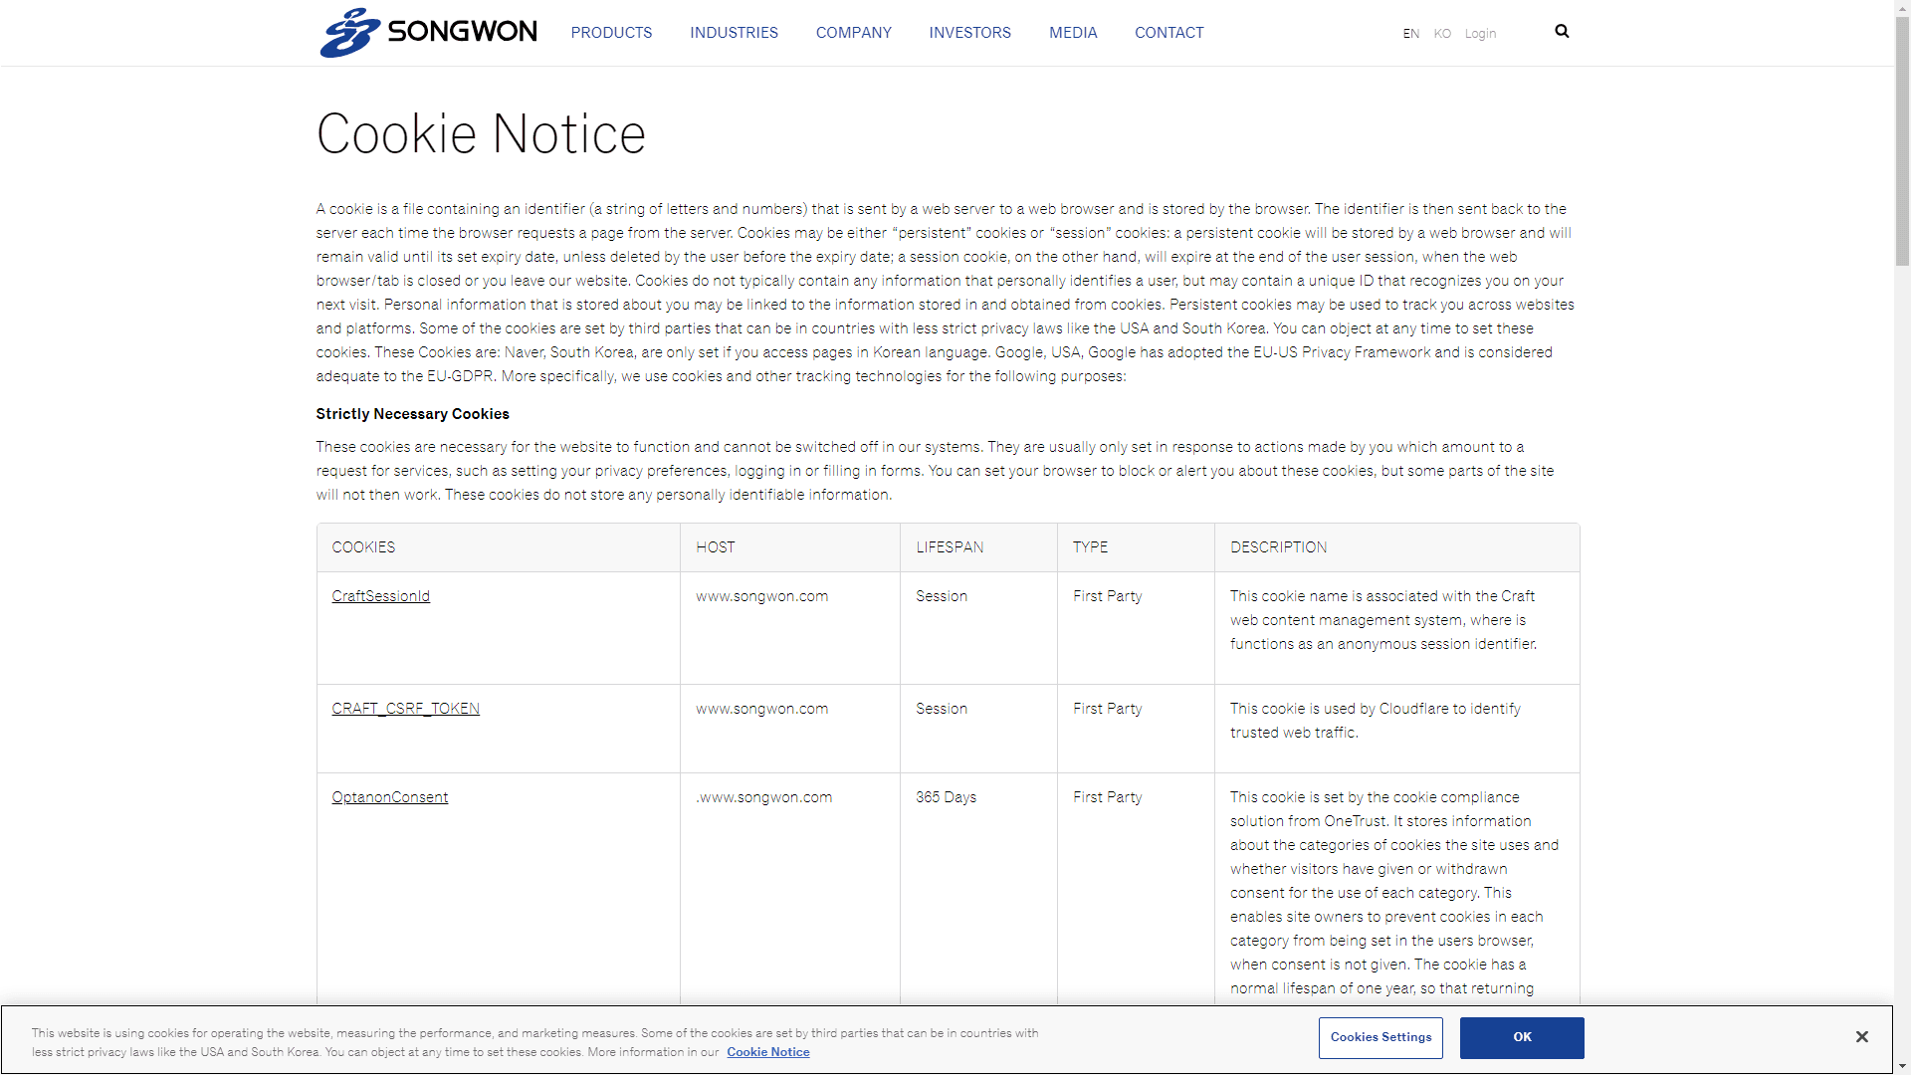Follow Cookie Notice link in banner

tap(767, 1052)
